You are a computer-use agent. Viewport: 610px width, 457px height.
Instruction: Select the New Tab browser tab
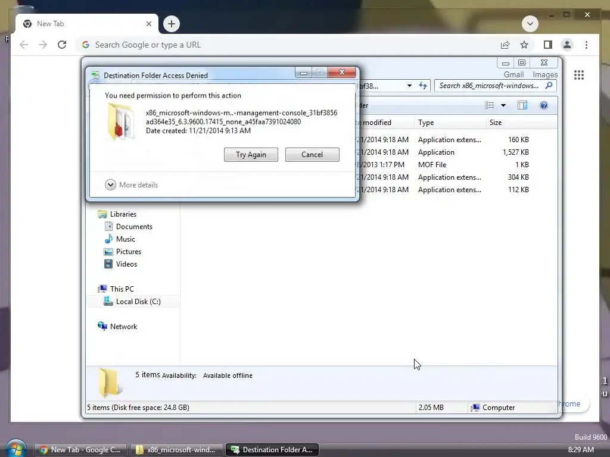pyautogui.click(x=87, y=24)
